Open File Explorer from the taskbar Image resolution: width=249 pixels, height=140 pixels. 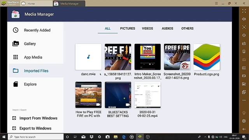click(116, 137)
